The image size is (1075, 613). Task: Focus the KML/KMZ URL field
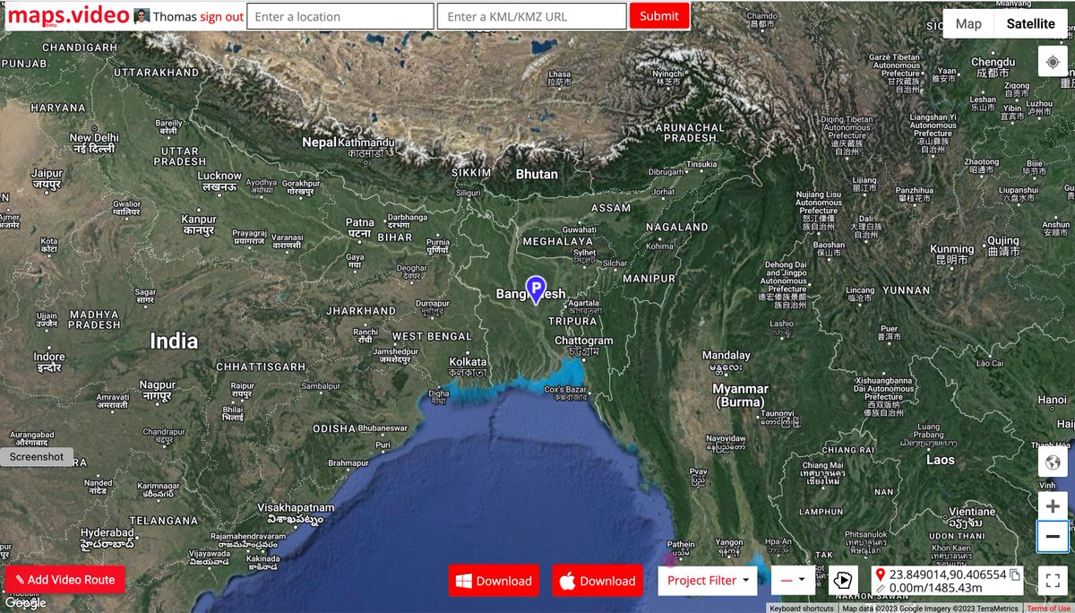click(x=532, y=16)
